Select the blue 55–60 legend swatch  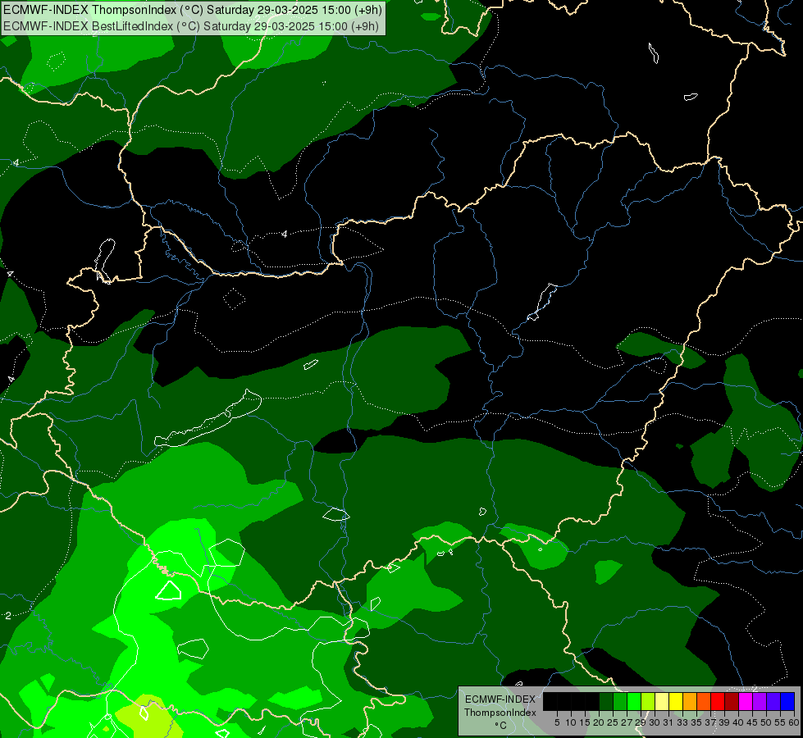tap(787, 701)
